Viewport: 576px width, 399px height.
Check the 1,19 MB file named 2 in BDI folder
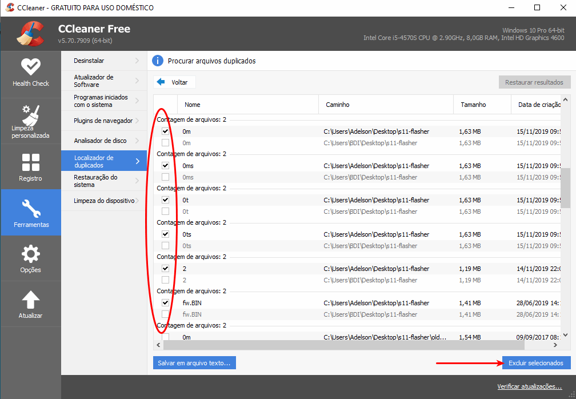click(165, 280)
